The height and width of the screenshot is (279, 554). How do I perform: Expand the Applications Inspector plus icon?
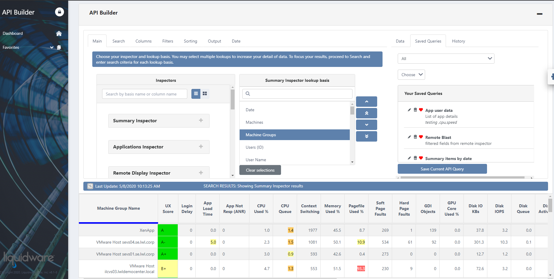click(x=201, y=147)
